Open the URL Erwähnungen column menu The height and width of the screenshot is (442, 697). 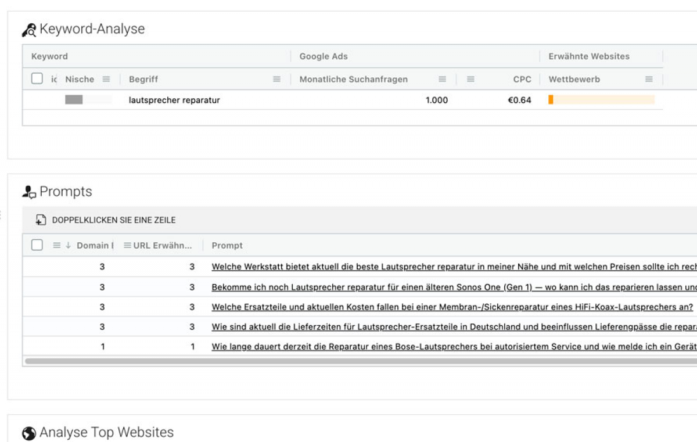(127, 246)
